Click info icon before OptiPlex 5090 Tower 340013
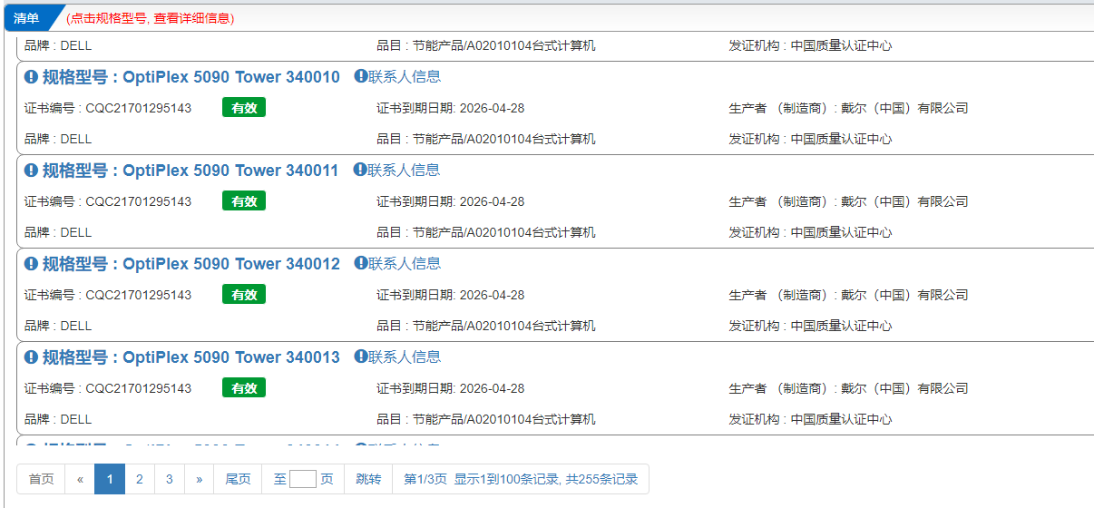 click(32, 358)
